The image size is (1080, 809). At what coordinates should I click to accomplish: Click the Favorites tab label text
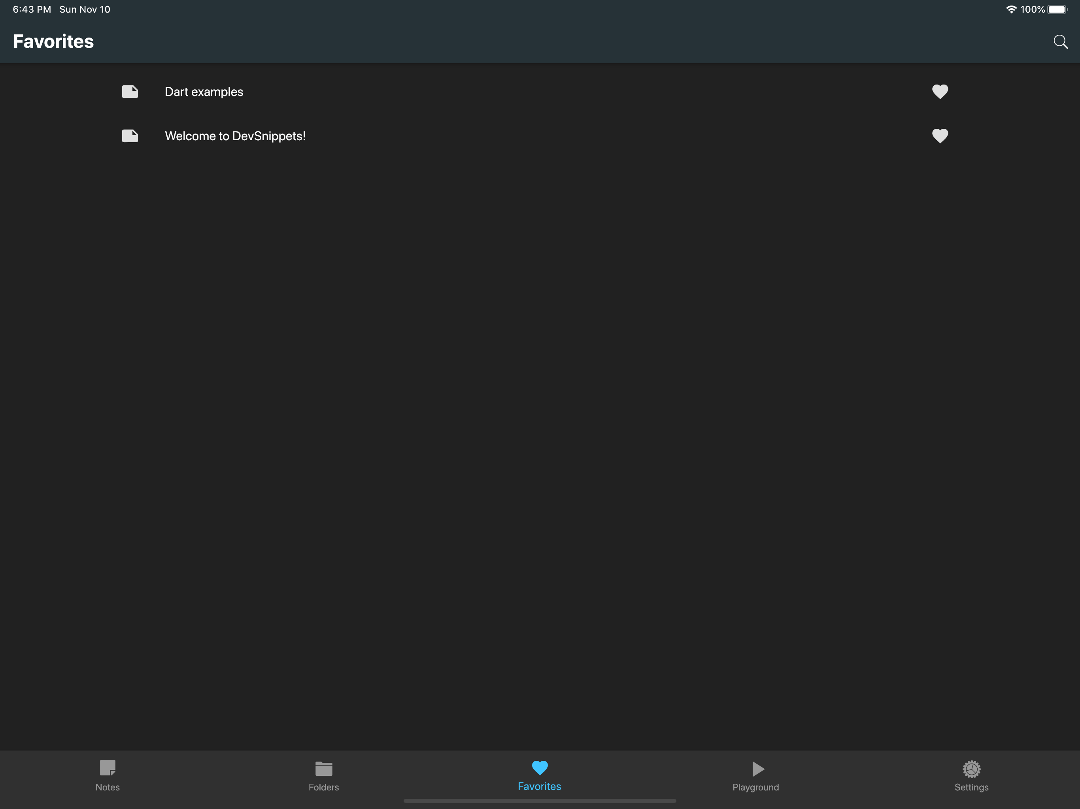539,786
